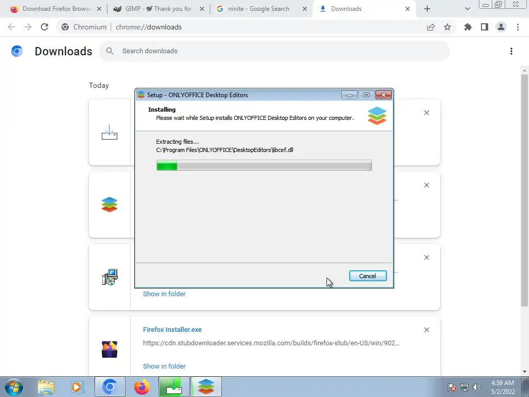Remove the ONLYOFFICE download entry from list
Viewport: 529px width, 397px height.
click(x=427, y=185)
